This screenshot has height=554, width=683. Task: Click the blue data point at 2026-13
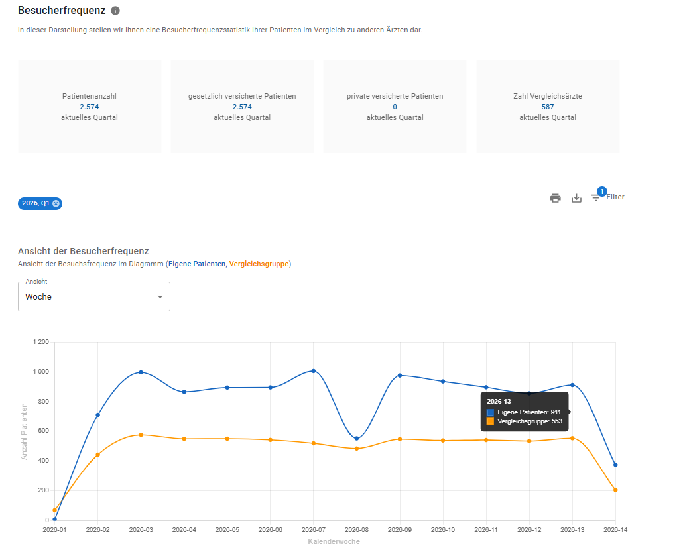point(572,385)
